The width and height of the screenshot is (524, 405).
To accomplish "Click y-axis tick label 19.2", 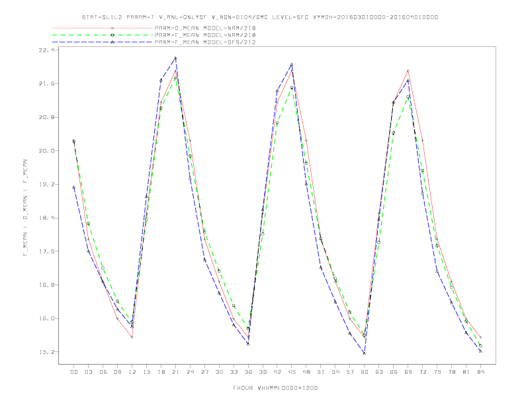I will click(x=46, y=185).
